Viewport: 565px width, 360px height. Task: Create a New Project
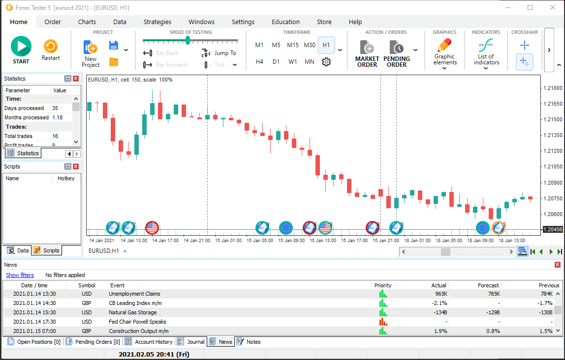[x=91, y=54]
